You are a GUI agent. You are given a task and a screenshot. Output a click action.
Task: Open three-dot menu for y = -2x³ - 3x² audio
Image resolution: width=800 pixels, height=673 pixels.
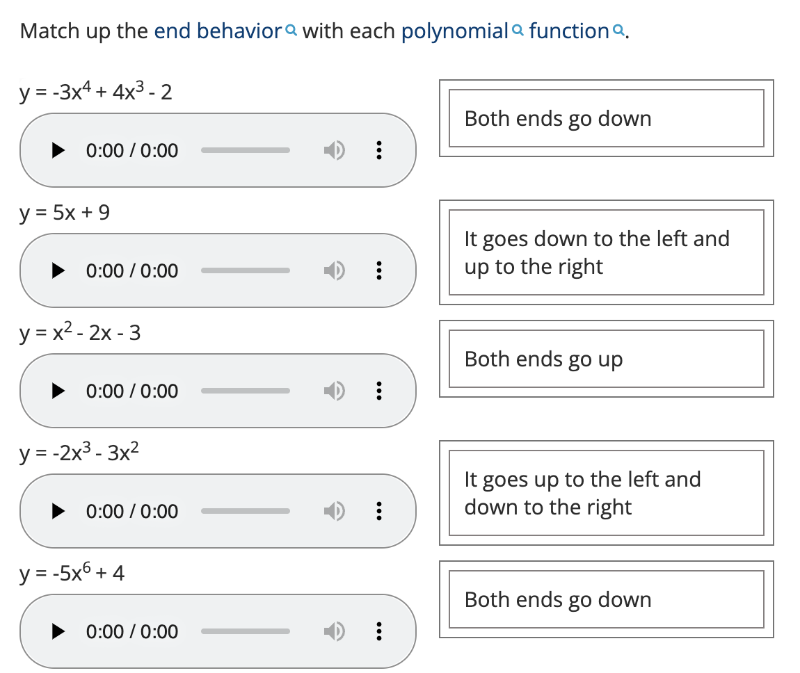pos(378,511)
